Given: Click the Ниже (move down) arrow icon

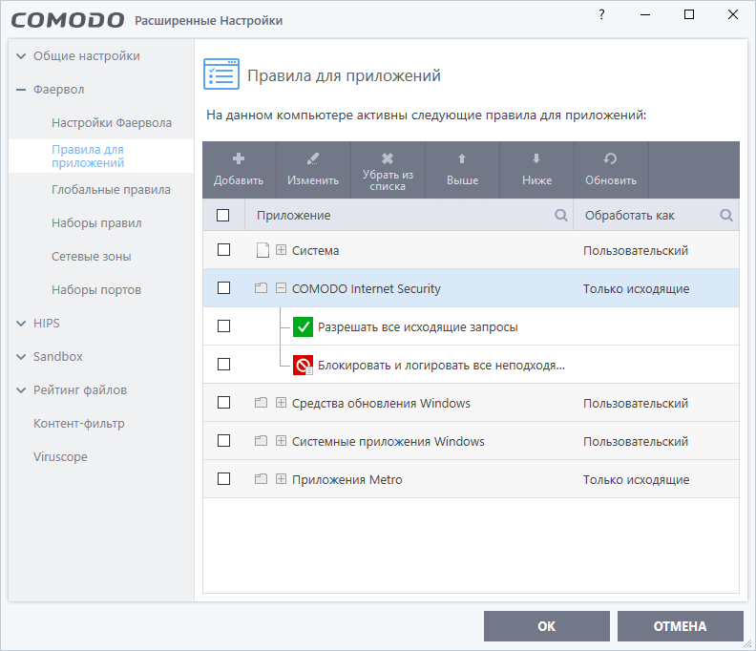Looking at the screenshot, I should [x=536, y=158].
